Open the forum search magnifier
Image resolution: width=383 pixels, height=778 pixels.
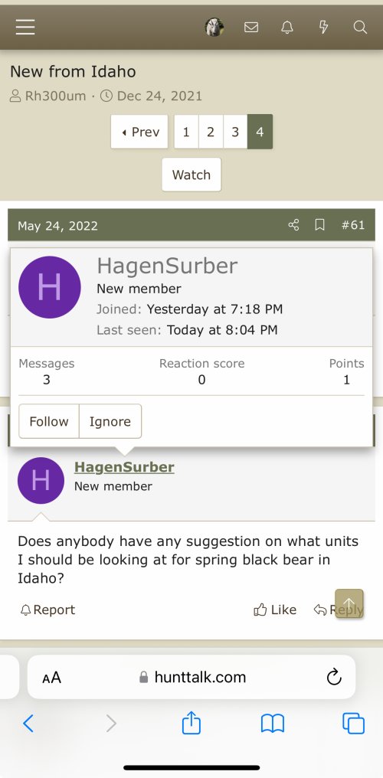360,27
